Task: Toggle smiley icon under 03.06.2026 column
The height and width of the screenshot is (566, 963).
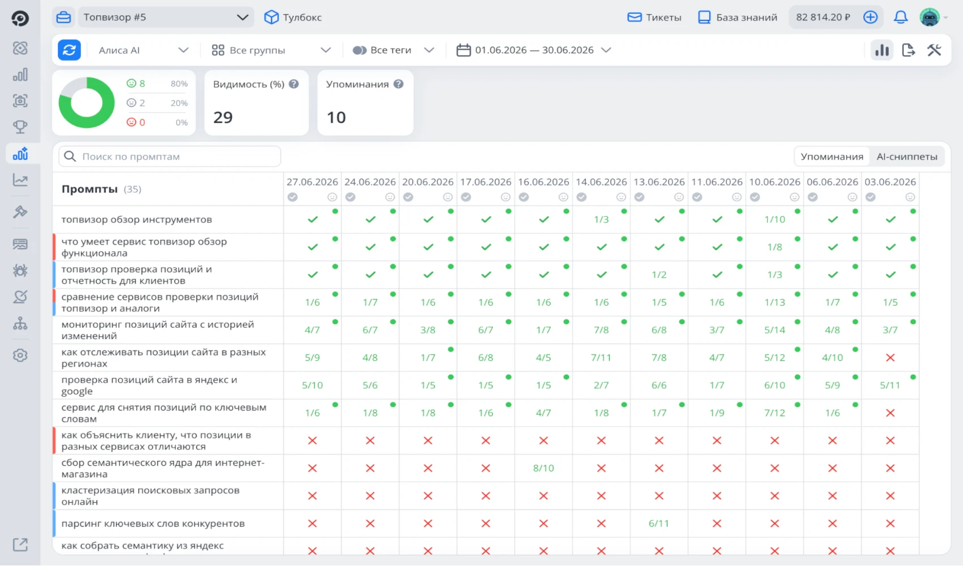Action: [x=910, y=197]
